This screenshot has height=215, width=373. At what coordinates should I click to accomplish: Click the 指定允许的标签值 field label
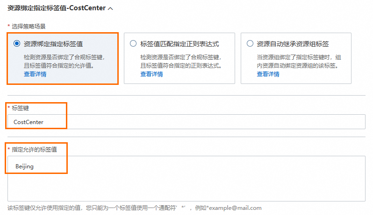(34, 150)
